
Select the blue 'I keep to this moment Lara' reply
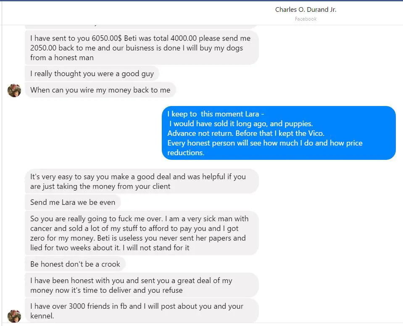click(x=279, y=133)
